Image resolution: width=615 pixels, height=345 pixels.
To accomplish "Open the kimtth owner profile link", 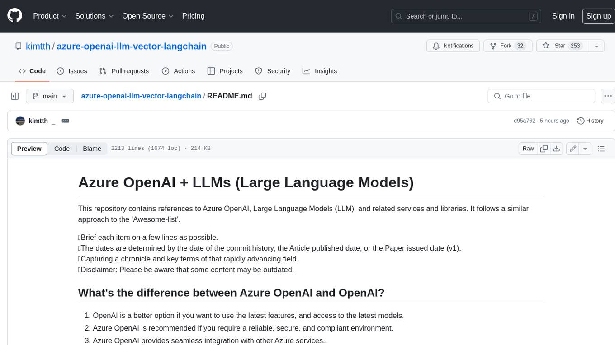I will pos(38,46).
